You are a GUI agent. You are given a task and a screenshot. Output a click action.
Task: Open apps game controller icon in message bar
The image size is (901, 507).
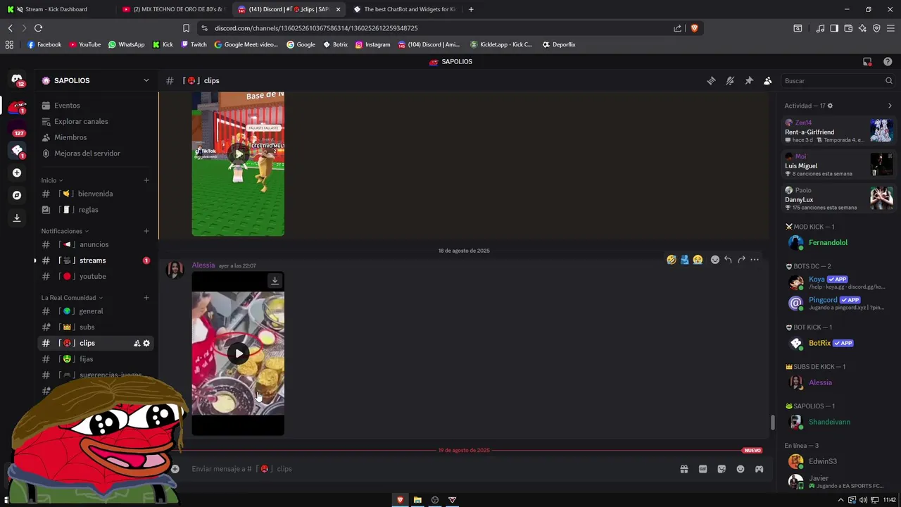pos(760,469)
